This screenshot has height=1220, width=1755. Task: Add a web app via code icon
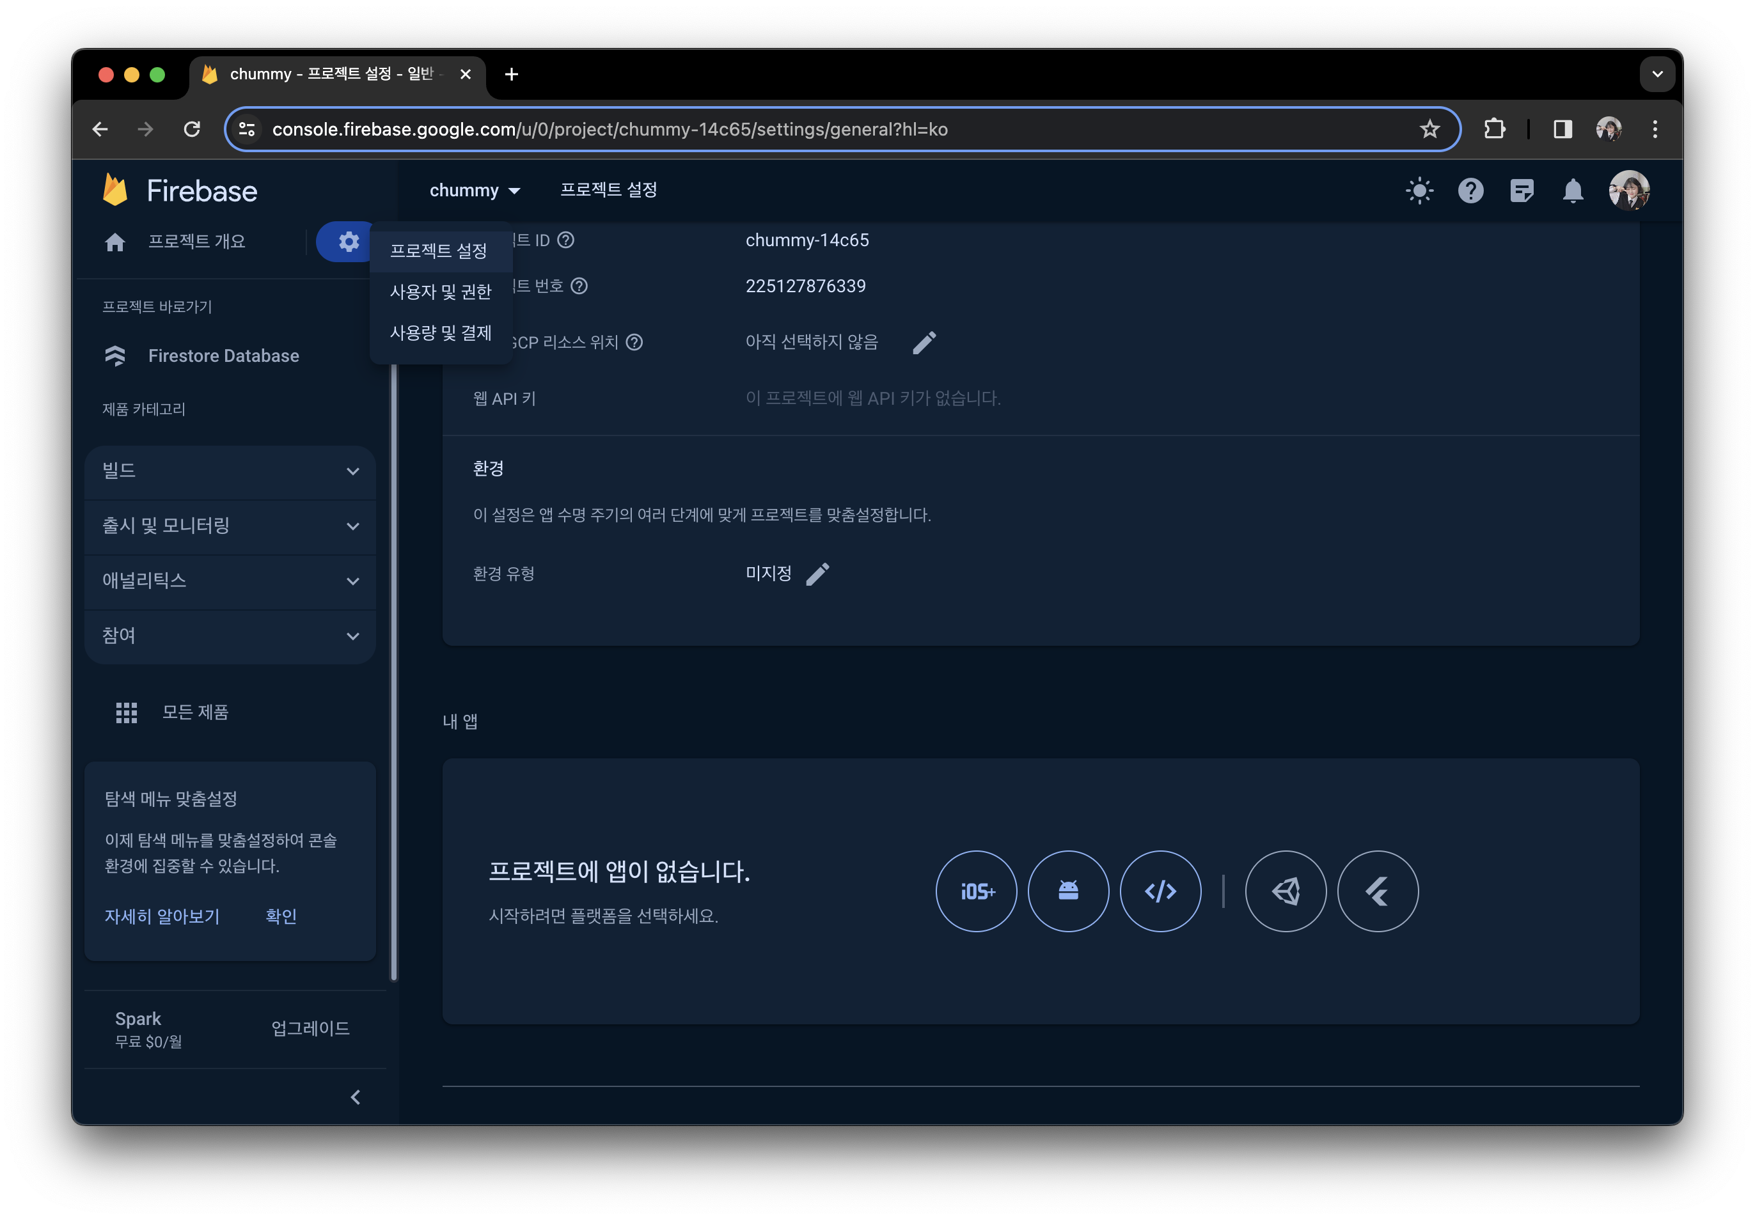(x=1160, y=891)
